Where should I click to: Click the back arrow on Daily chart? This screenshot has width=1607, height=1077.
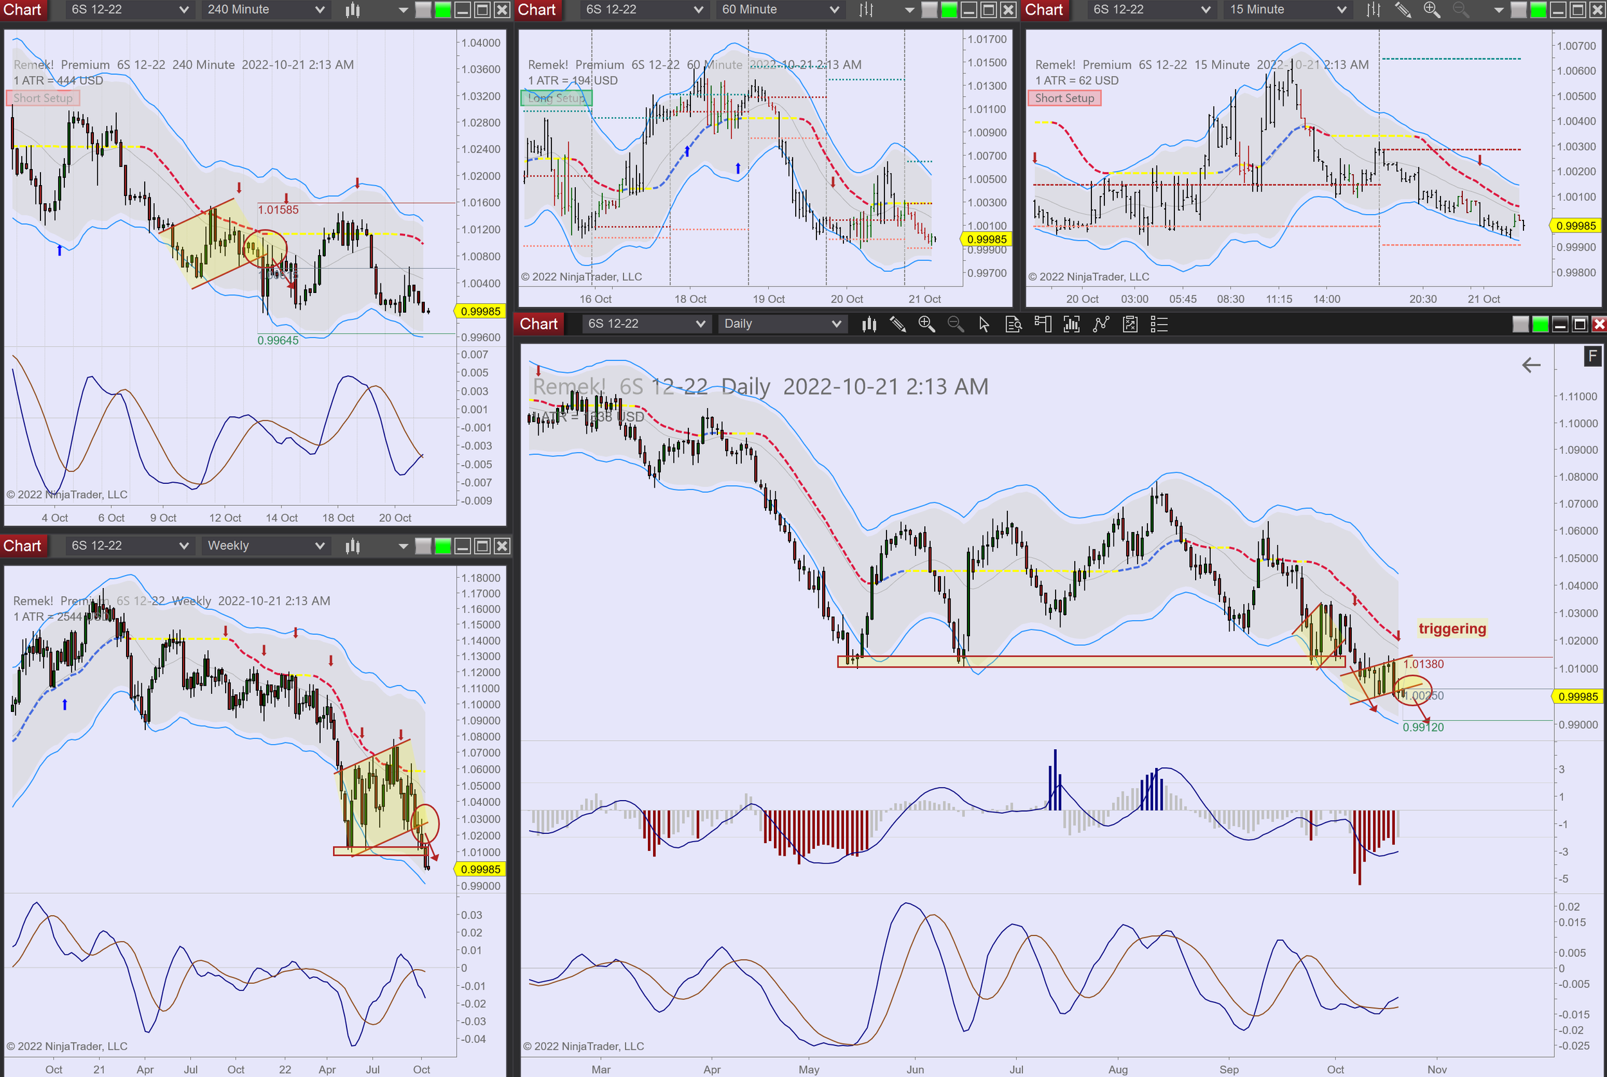(1531, 365)
